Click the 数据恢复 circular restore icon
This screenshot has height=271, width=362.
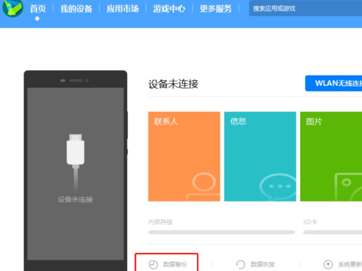pyautogui.click(x=240, y=265)
